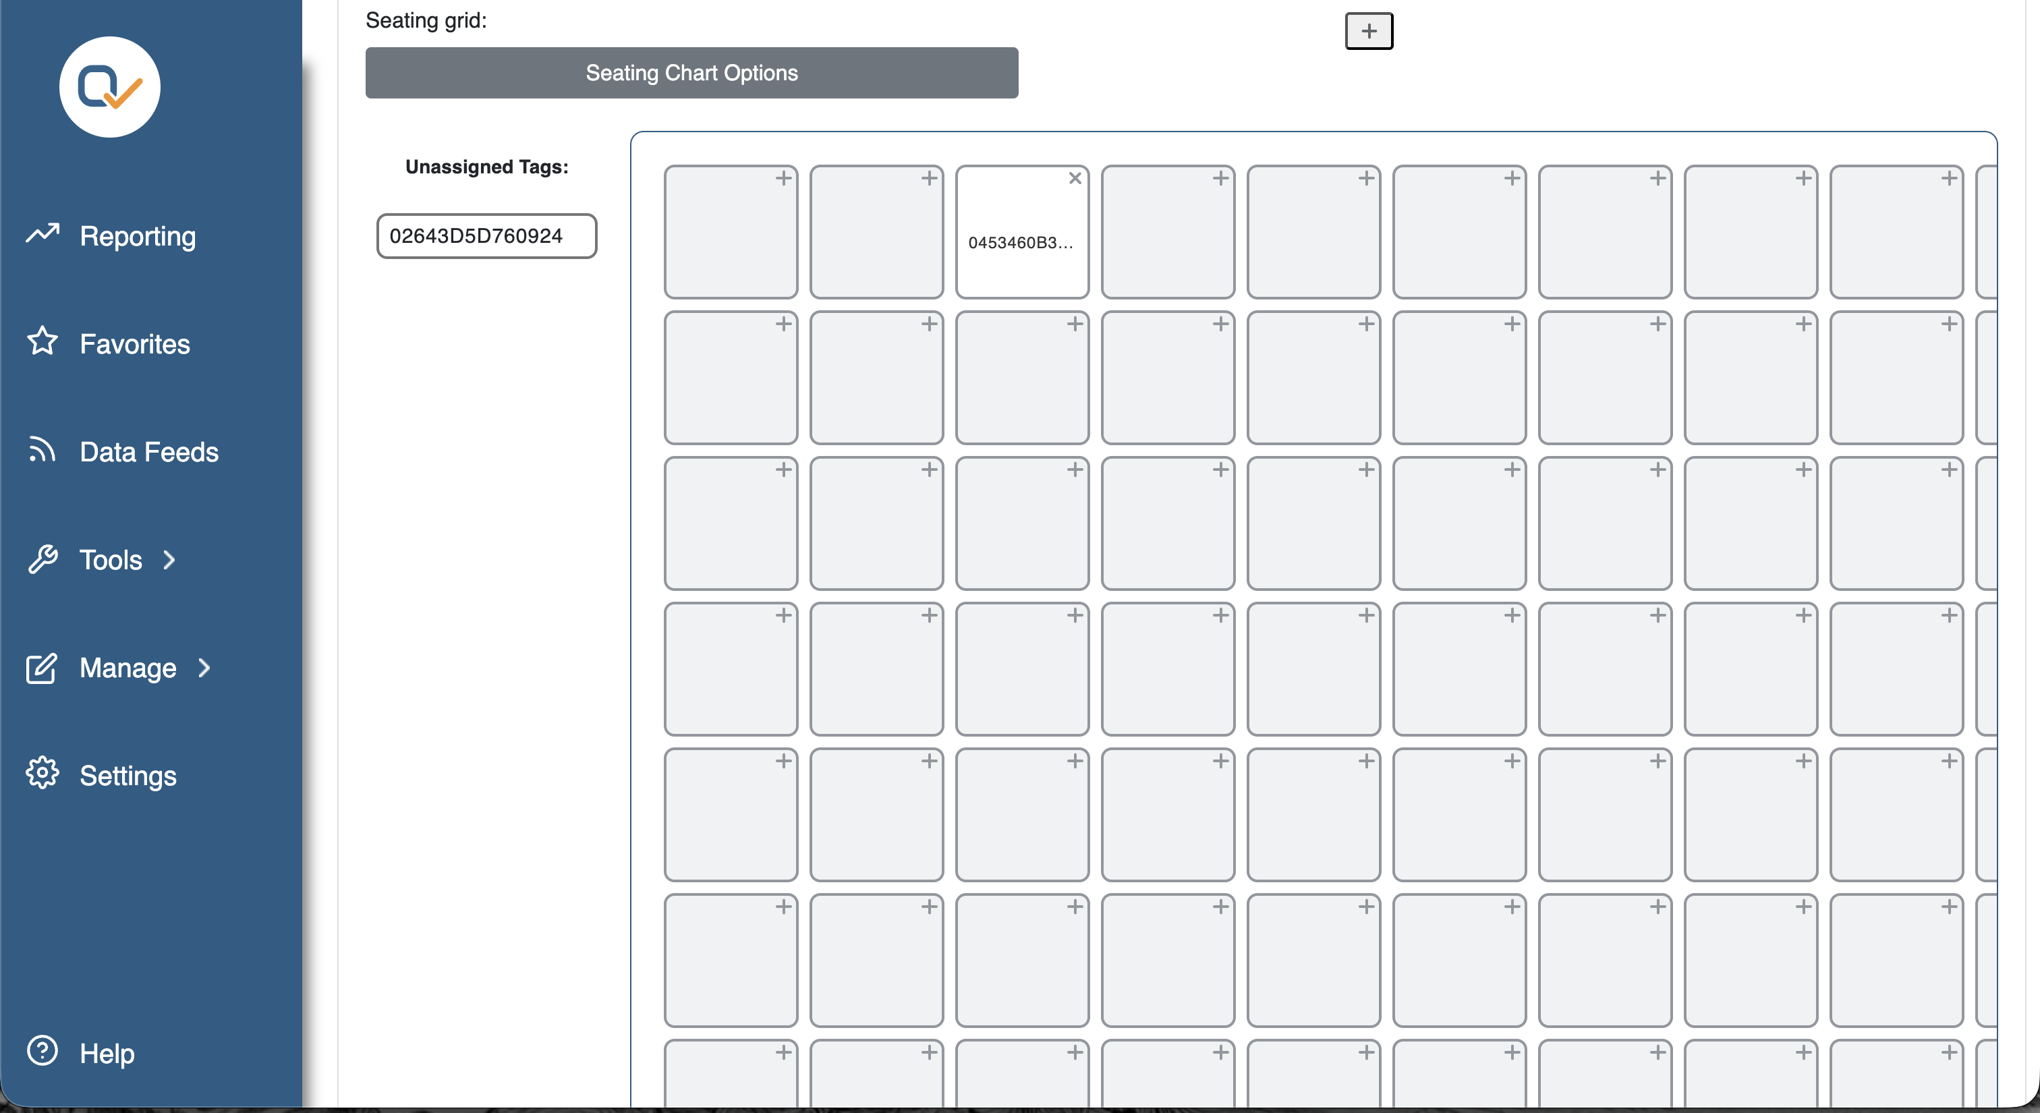2040x1113 pixels.
Task: Click the app logo in the sidebar
Action: tap(109, 87)
